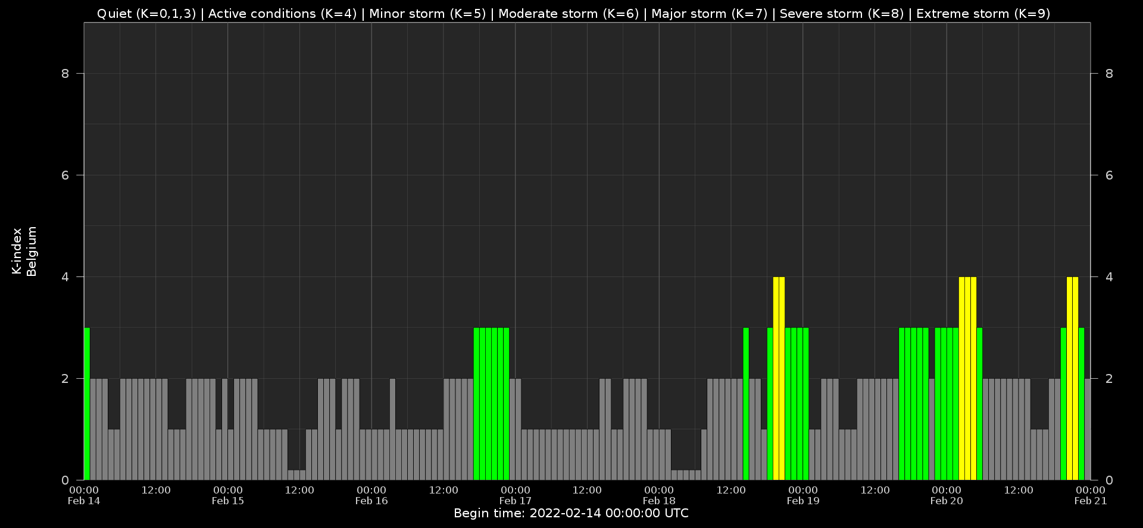
Task: Click the 'Feb 17' date label
Action: click(x=516, y=501)
